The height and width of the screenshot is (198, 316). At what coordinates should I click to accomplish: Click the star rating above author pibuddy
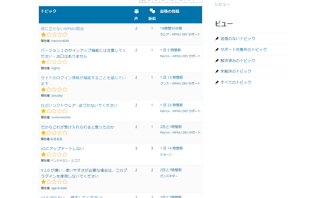coord(54,89)
